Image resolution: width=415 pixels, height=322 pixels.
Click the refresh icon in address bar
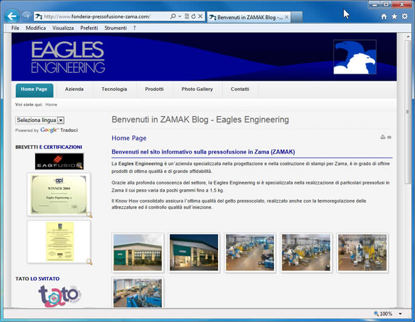click(193, 17)
